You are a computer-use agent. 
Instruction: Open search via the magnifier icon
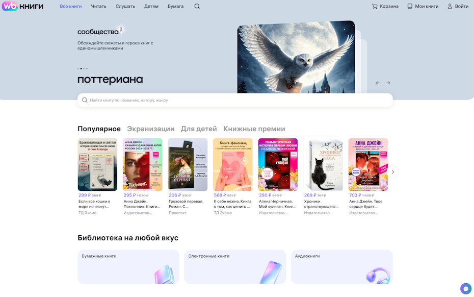click(x=197, y=7)
